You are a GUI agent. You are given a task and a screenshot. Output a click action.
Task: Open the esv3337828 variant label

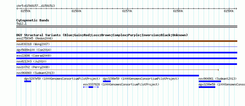coord(121,84)
